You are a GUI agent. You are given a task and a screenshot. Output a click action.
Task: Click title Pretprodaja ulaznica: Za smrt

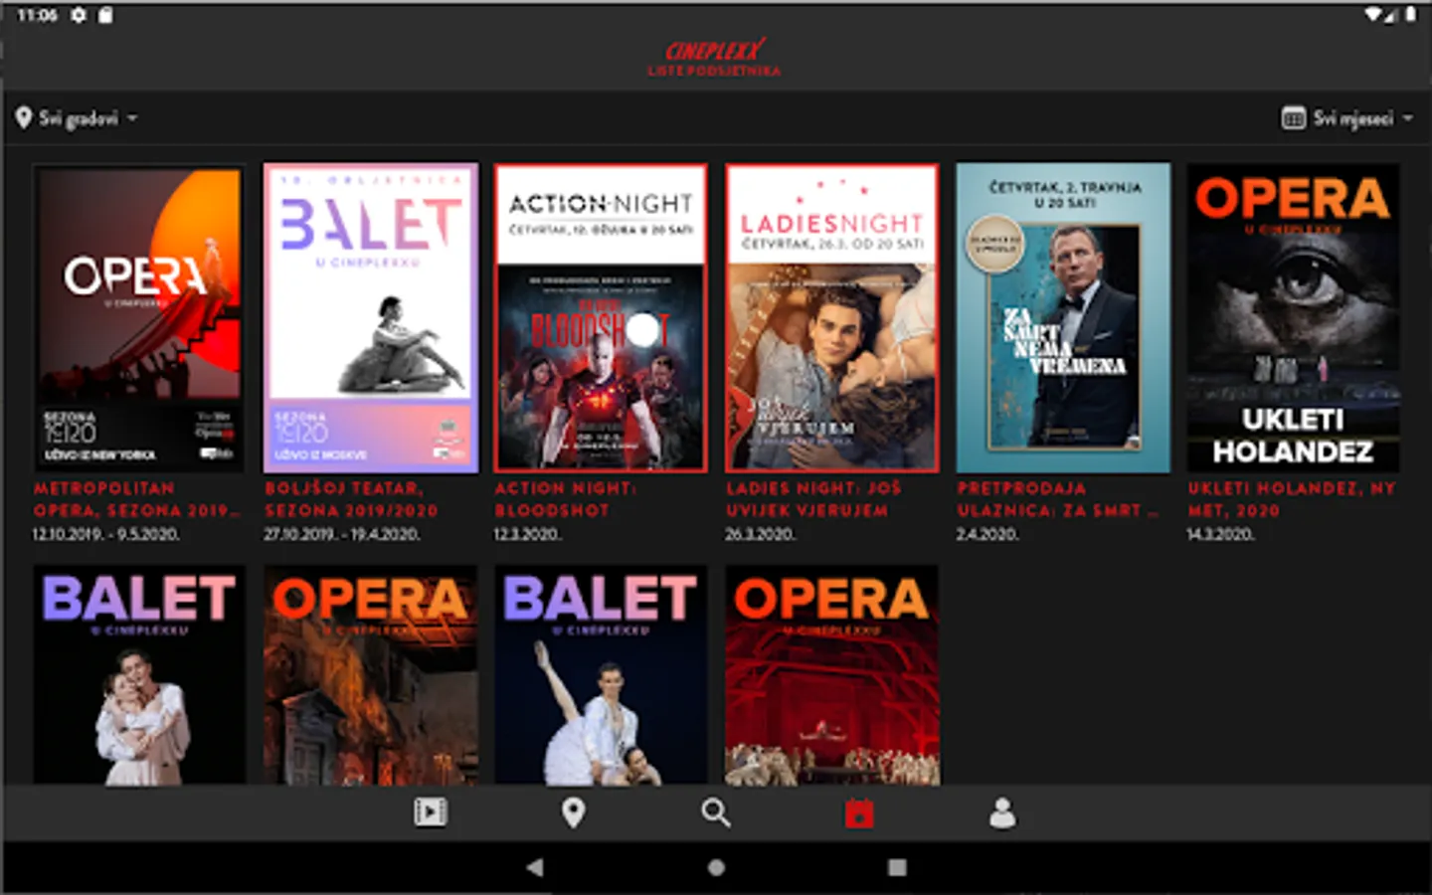tap(1058, 499)
